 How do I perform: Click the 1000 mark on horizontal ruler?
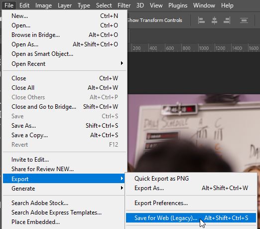204,48
